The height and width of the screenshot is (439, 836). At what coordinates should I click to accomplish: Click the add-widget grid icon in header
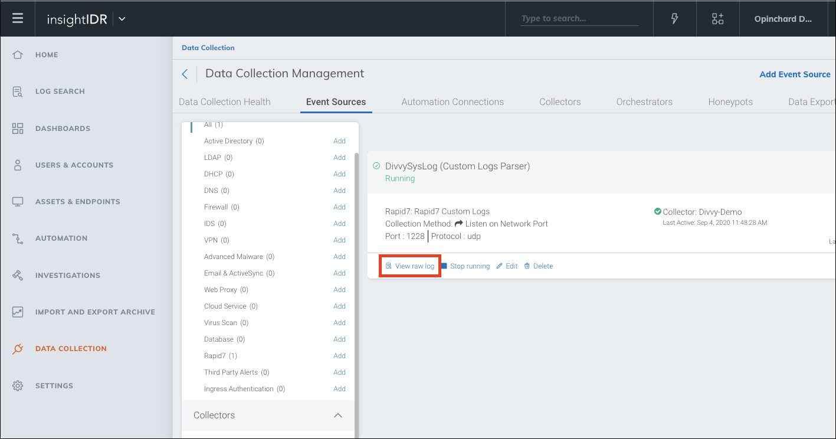[x=717, y=18]
